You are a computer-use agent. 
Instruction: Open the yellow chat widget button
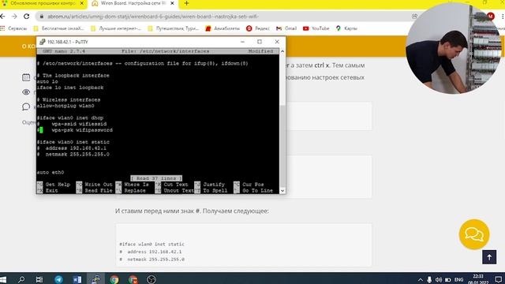[474, 234]
